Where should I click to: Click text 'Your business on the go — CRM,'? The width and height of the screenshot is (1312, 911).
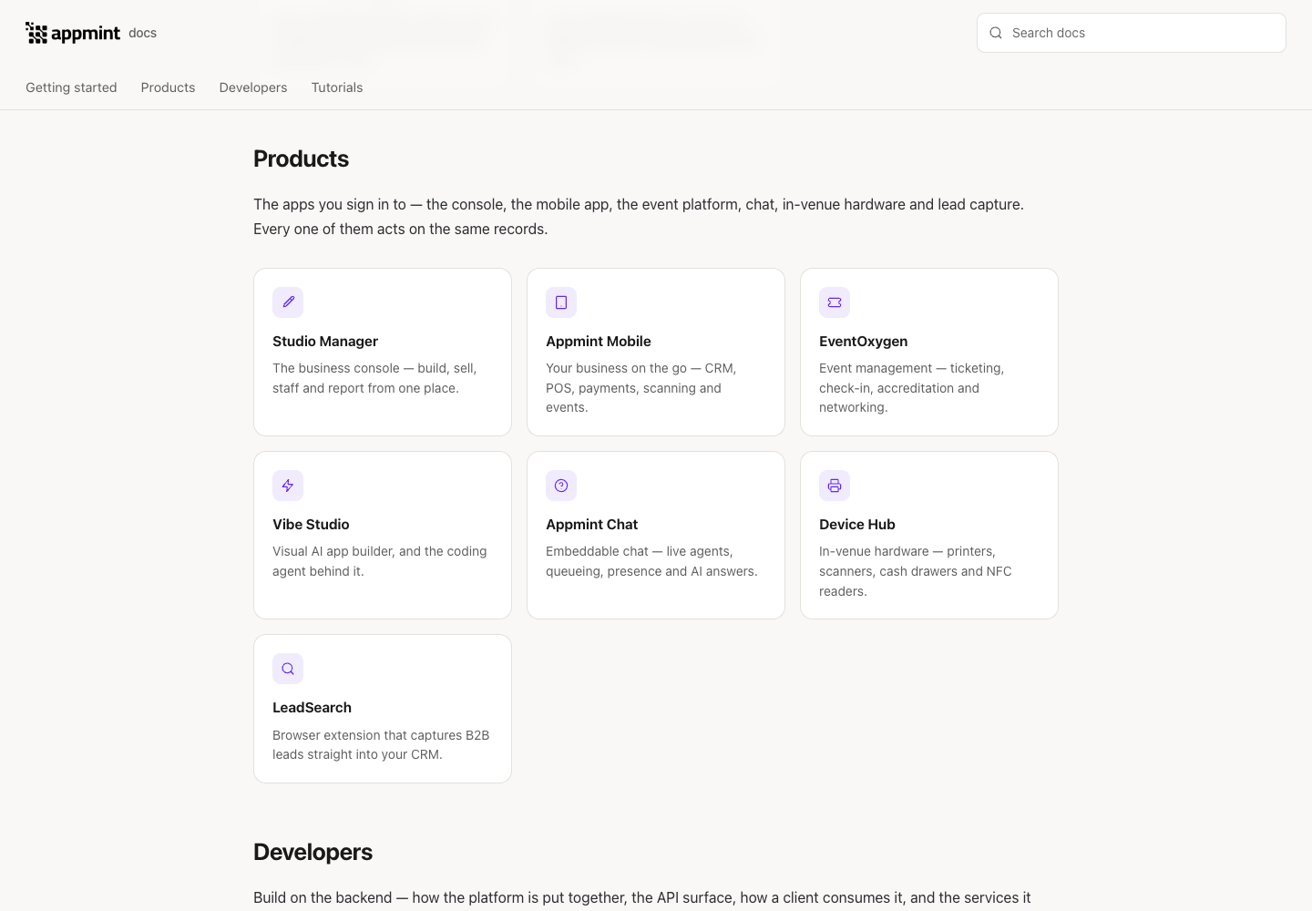(641, 368)
